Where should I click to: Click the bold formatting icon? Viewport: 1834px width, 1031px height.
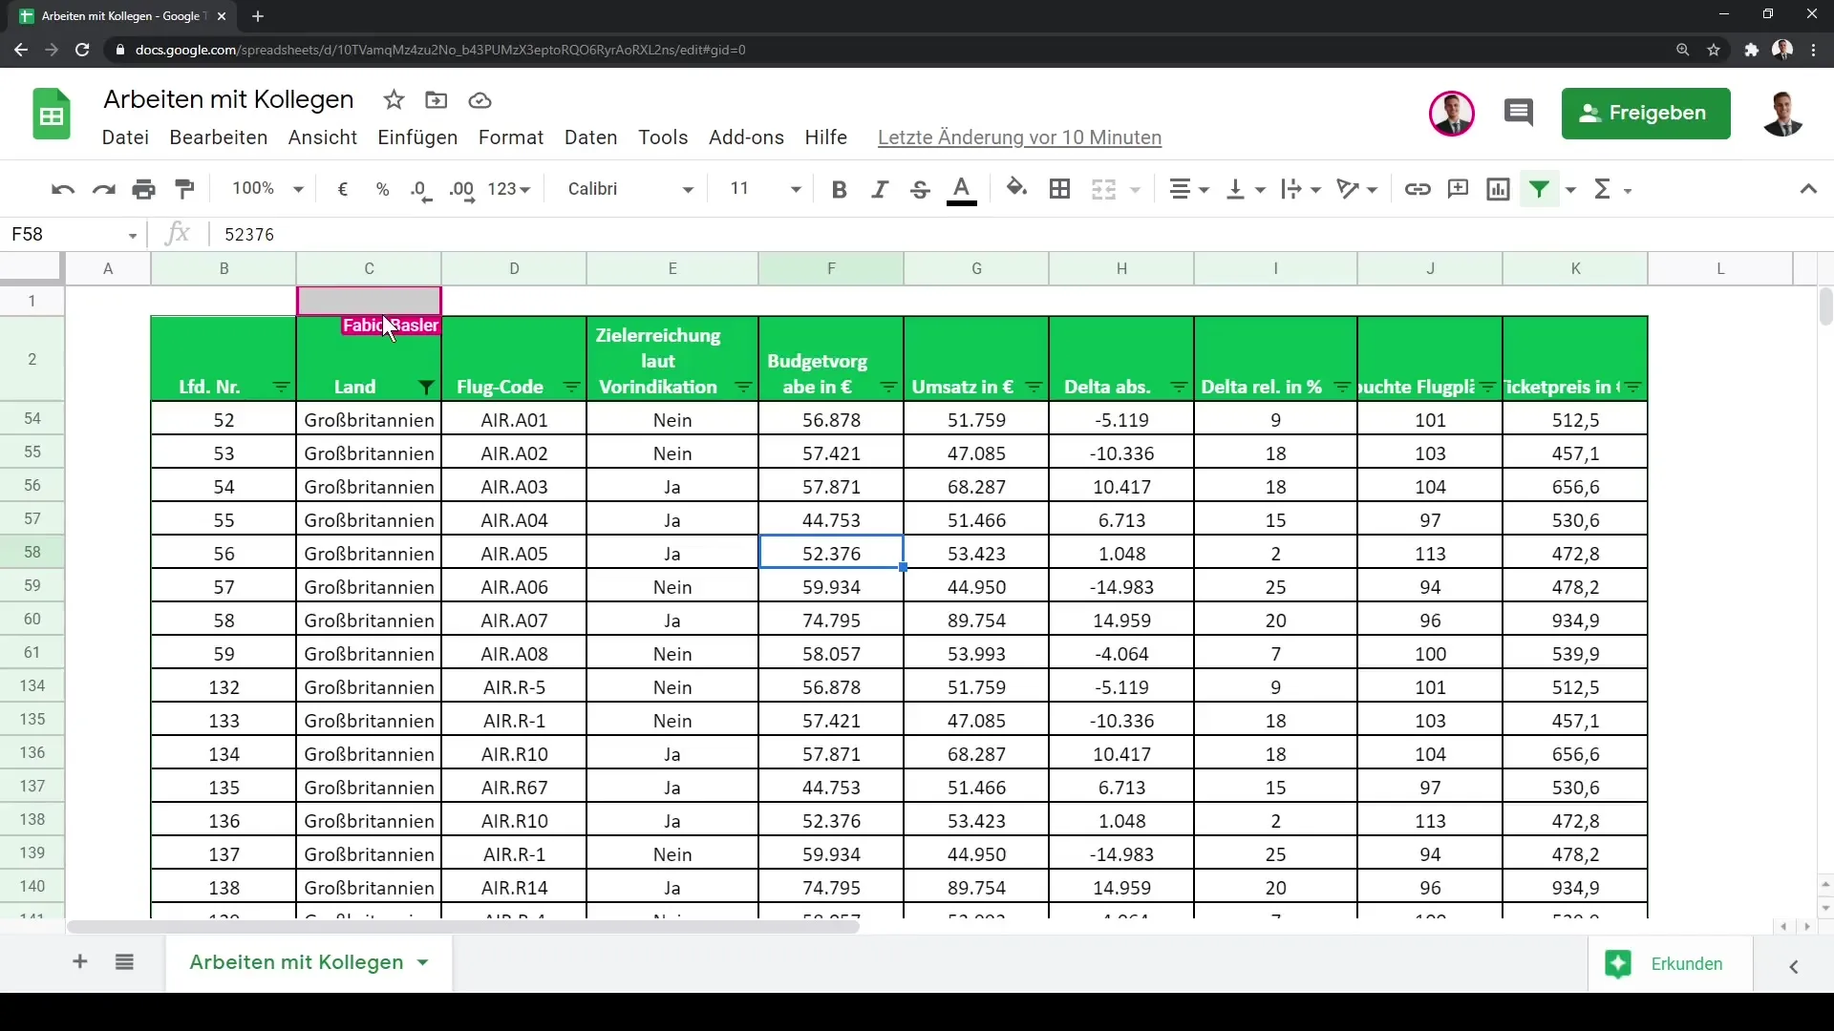pyautogui.click(x=839, y=189)
